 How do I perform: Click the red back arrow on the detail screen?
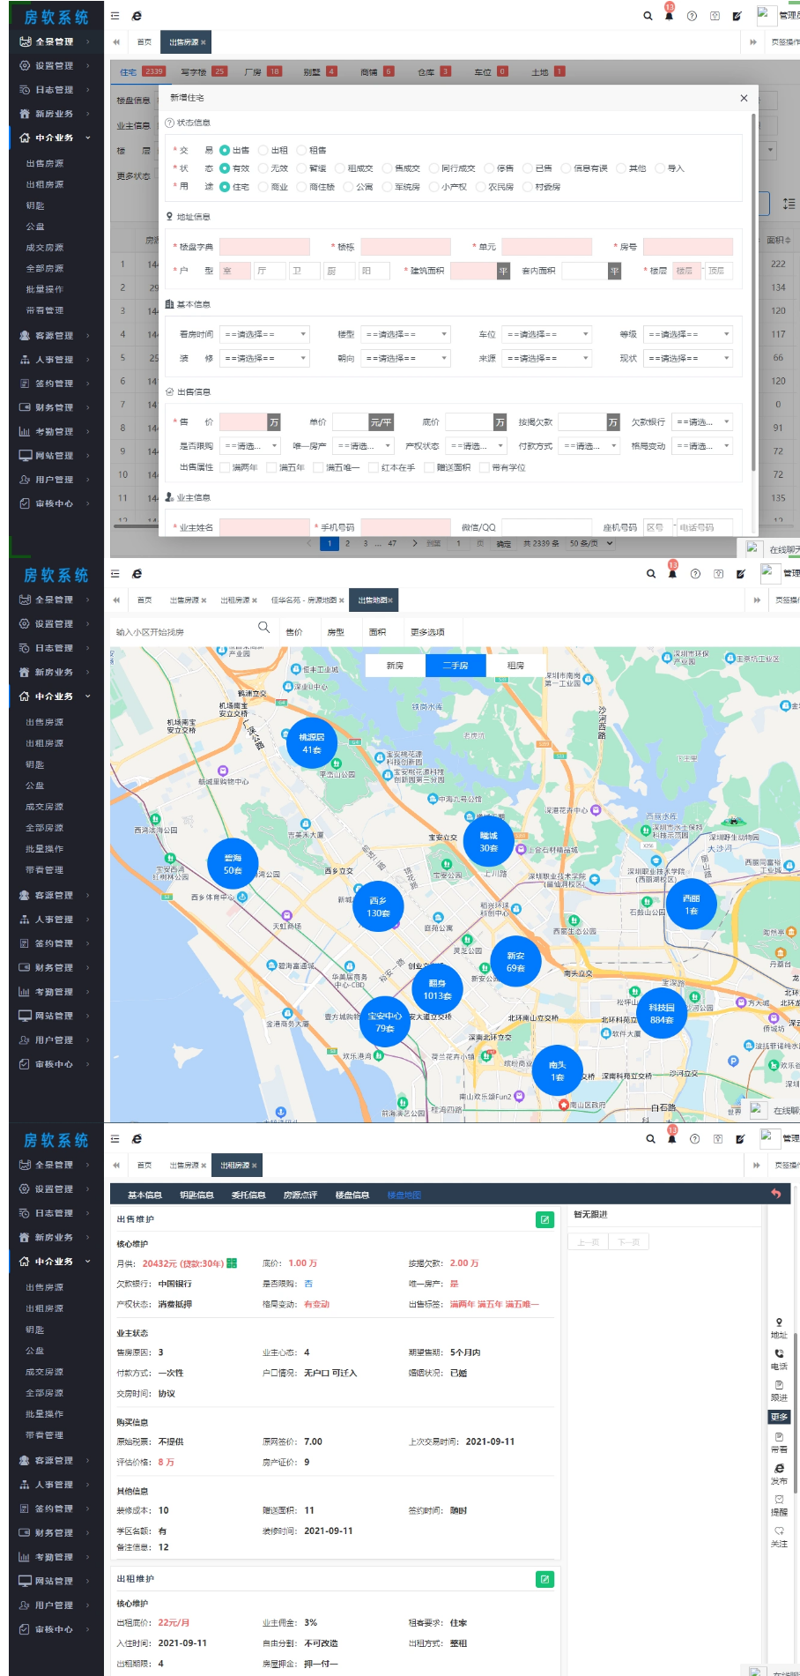point(775,1194)
